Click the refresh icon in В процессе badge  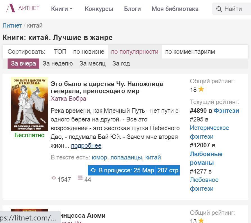(93, 170)
